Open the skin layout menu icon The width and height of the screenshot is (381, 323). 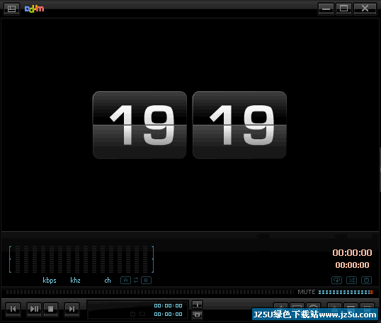[x=11, y=9]
